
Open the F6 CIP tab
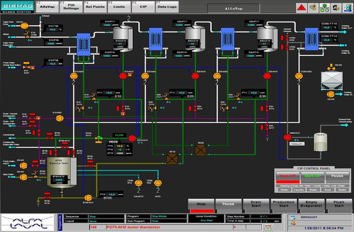click(143, 7)
